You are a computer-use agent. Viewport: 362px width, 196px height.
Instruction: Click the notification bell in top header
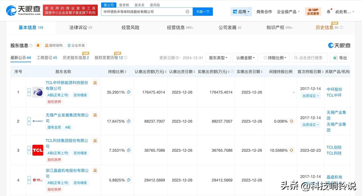328,12
